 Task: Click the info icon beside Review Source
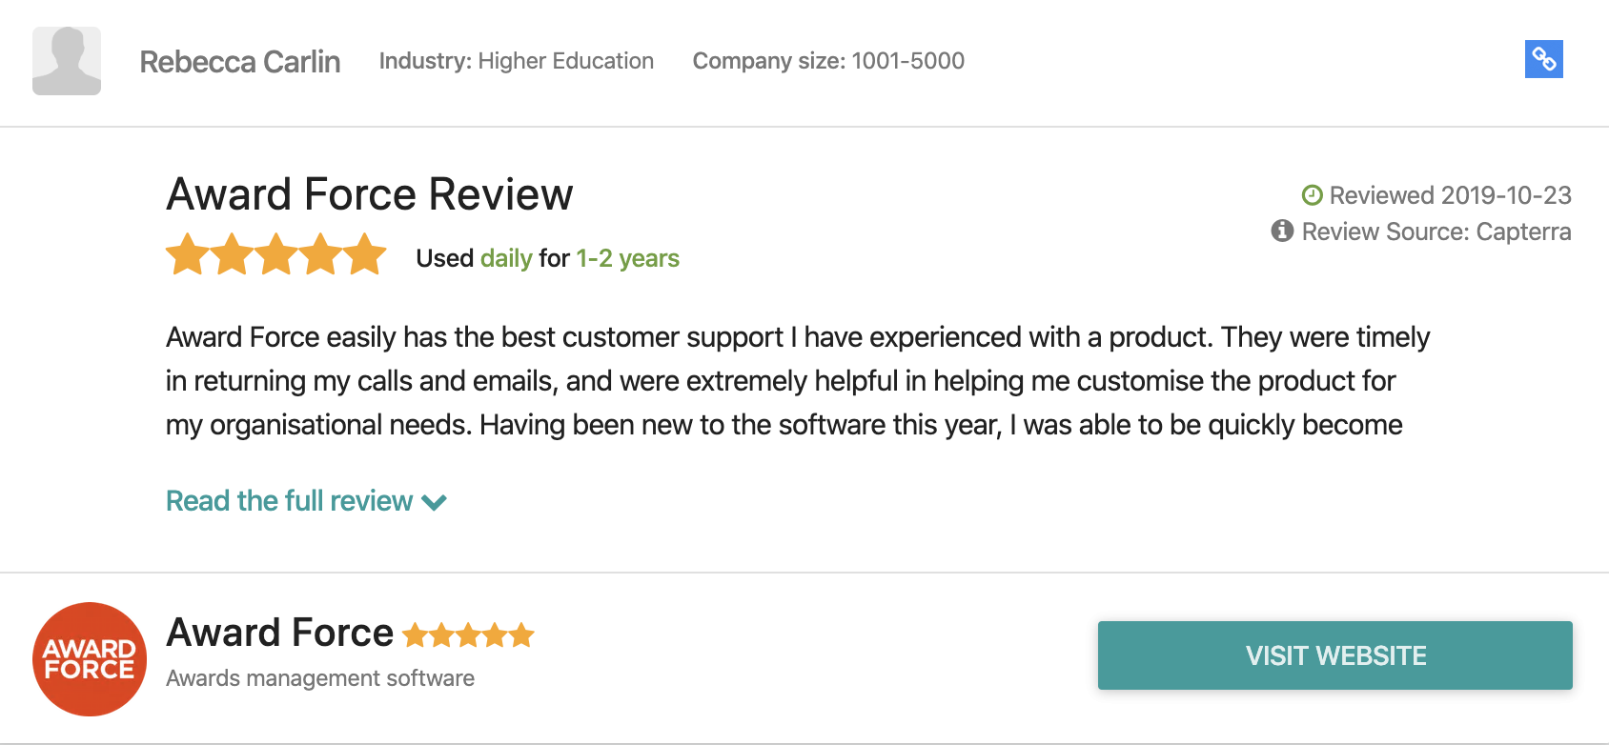point(1282,231)
